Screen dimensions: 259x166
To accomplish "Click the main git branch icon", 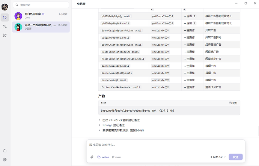I will (x=113, y=157).
